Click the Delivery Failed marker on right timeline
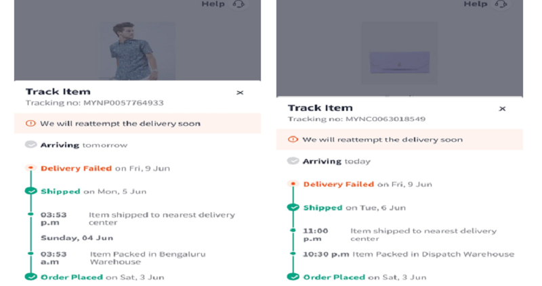The height and width of the screenshot is (286, 542). [293, 183]
